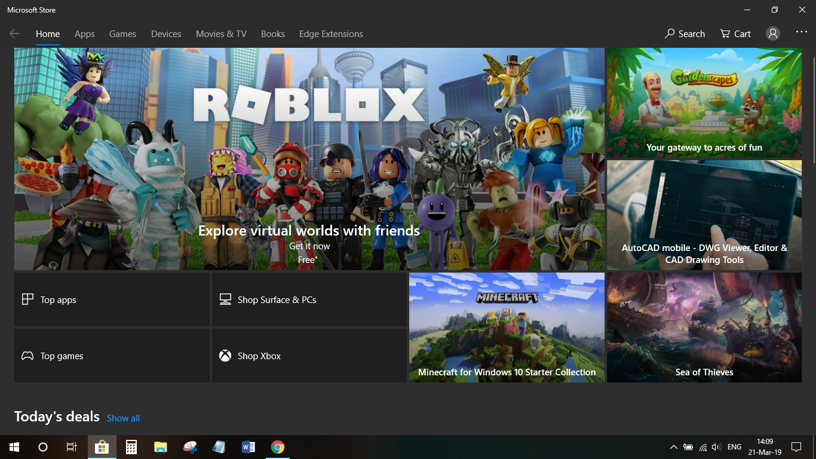
Task: Open the Roblox featured banner
Action: pyautogui.click(x=309, y=159)
